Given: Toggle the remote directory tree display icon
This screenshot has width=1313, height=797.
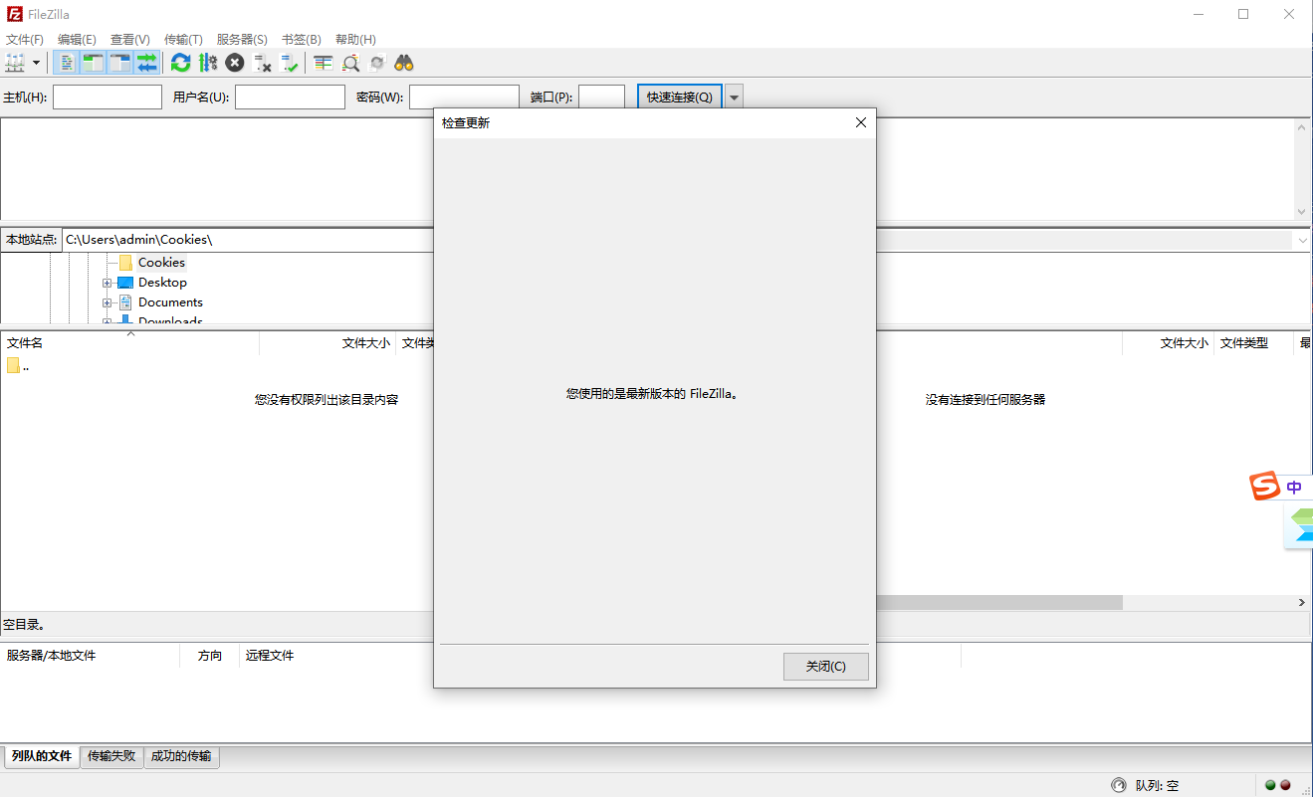Looking at the screenshot, I should (x=120, y=63).
